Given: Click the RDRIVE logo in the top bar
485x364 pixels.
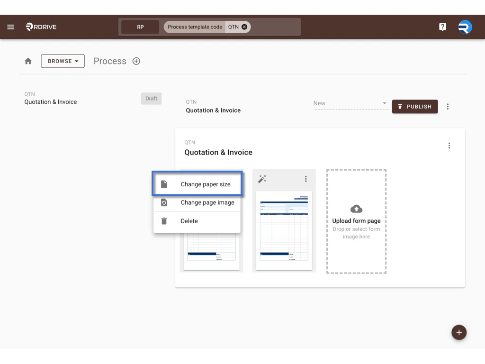Looking at the screenshot, I should [41, 27].
